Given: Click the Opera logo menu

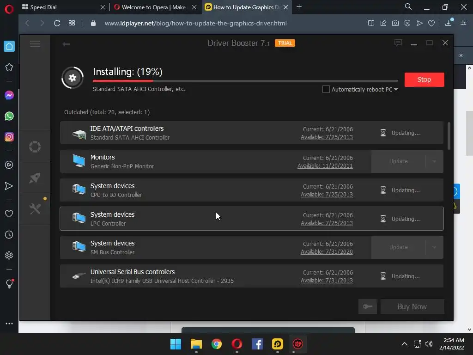Looking at the screenshot, I should pos(9,9).
